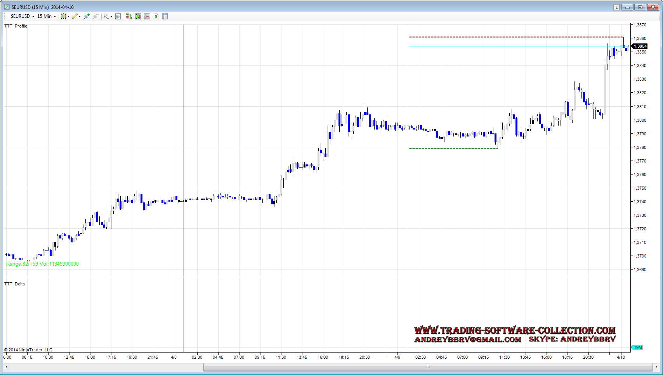
Task: Open the Strategies dollar-sign icon
Action: (x=156, y=16)
